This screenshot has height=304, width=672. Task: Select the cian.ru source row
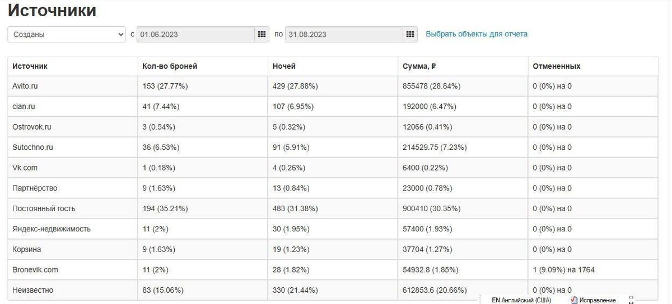pyautogui.click(x=24, y=106)
